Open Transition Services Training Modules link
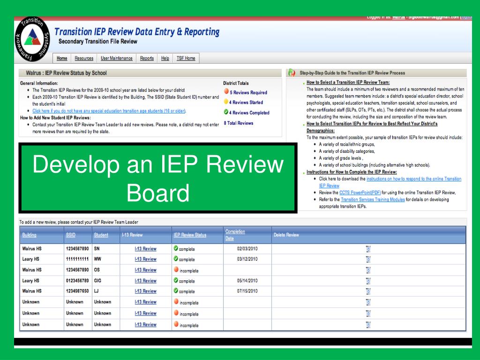 (x=373, y=200)
